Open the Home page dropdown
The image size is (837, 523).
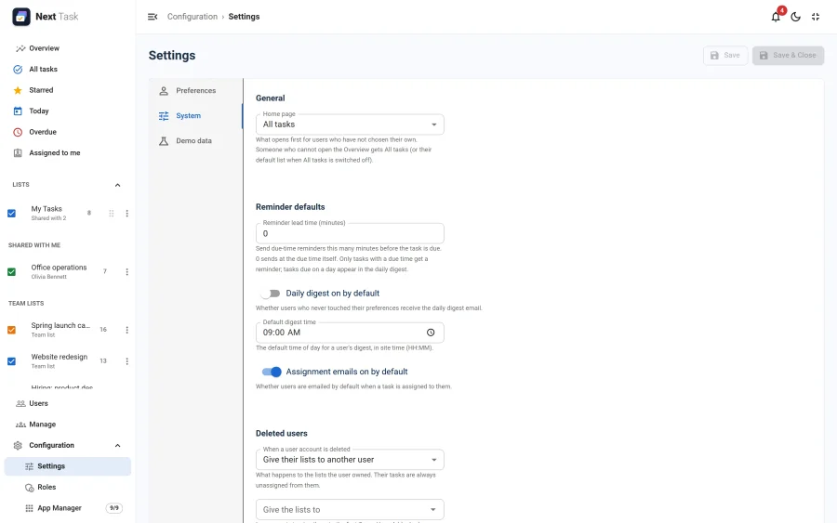tap(350, 124)
